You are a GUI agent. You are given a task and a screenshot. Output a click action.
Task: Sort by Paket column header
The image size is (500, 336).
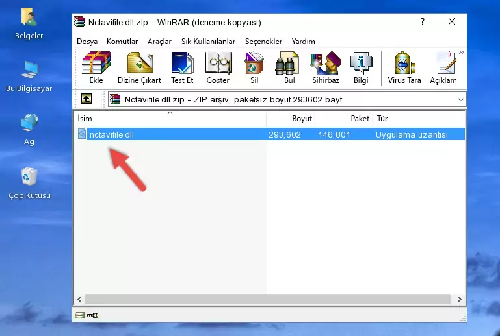tap(344, 118)
